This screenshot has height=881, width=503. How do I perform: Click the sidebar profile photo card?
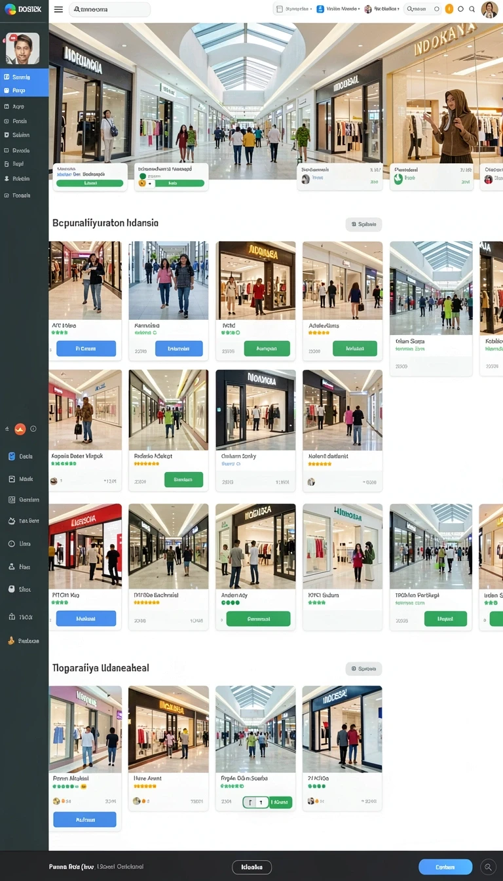click(23, 48)
